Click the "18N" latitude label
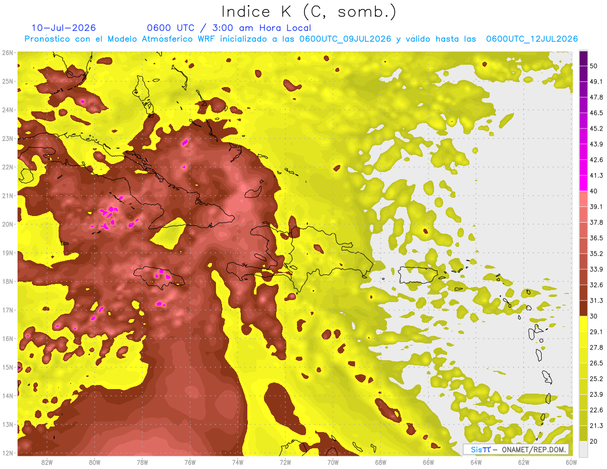Image resolution: width=607 pixels, height=469 pixels. coord(8,281)
